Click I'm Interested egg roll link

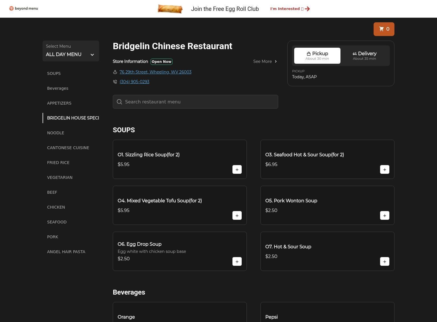click(x=290, y=9)
